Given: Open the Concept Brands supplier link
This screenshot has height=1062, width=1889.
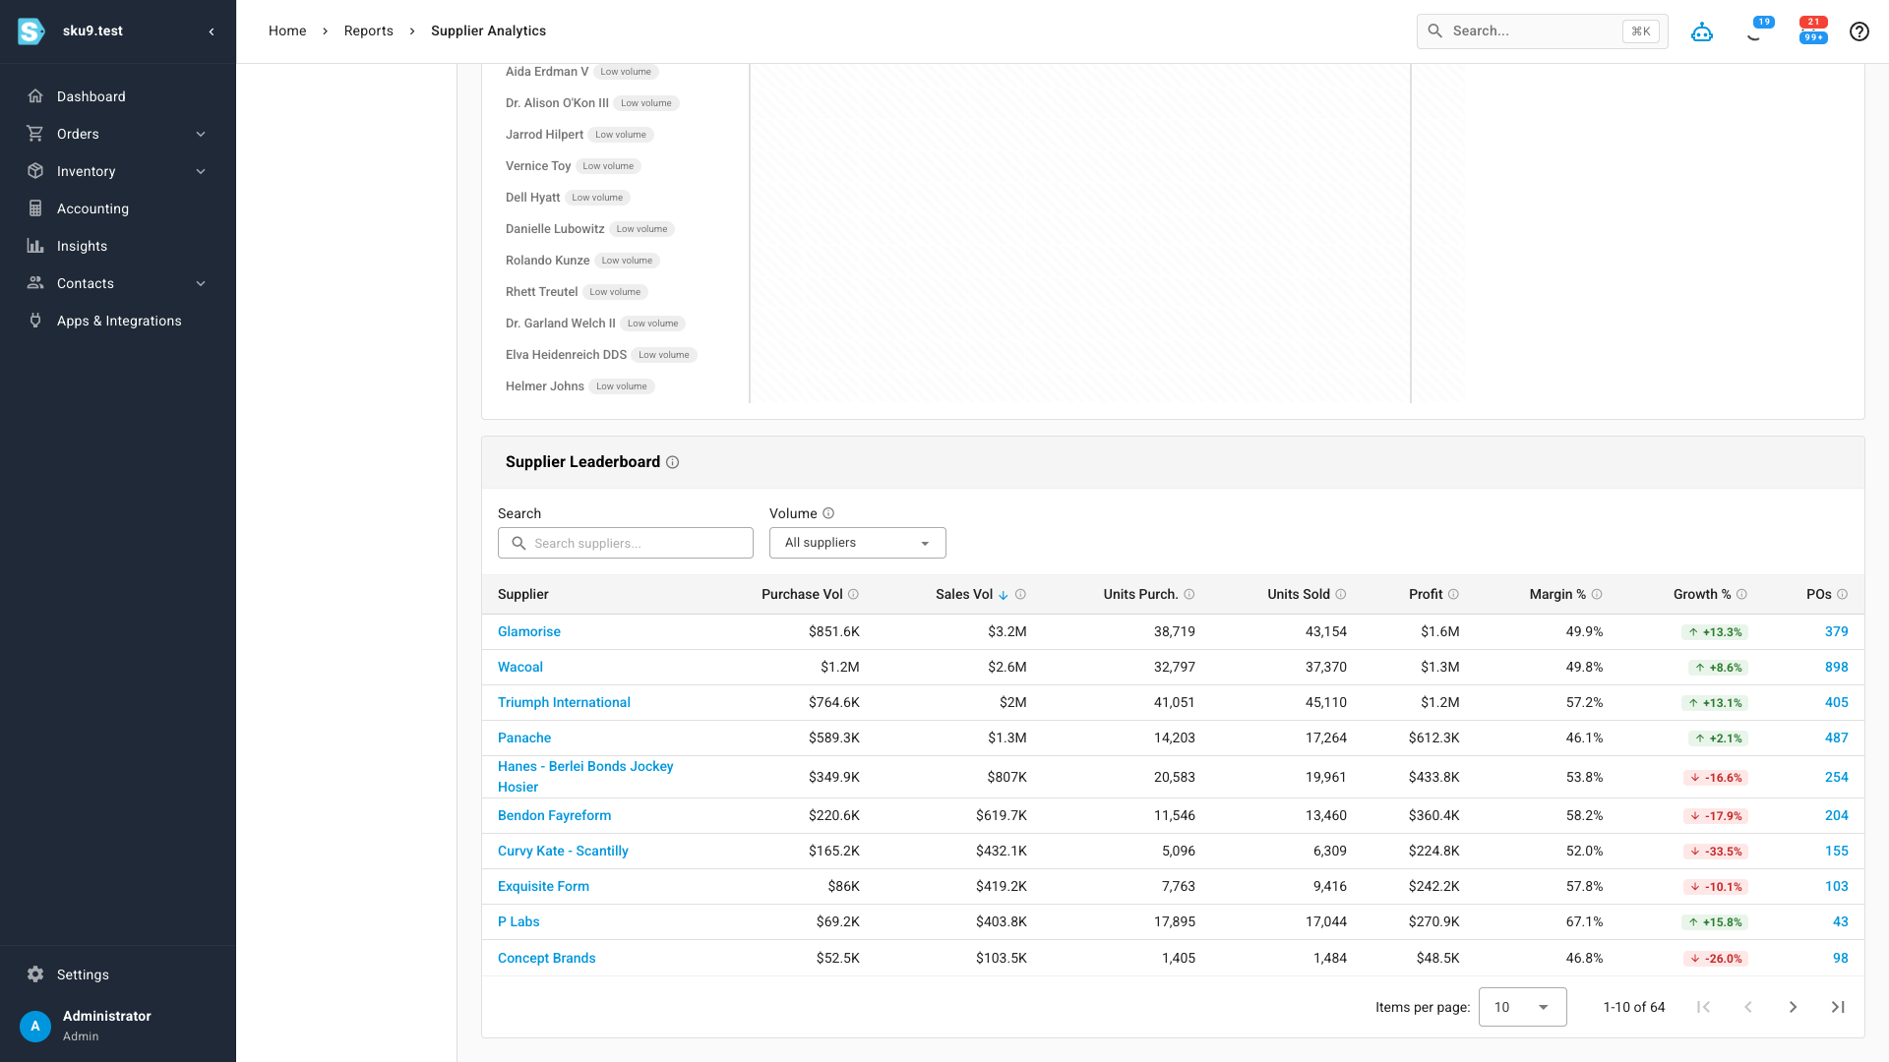Looking at the screenshot, I should pyautogui.click(x=547, y=958).
